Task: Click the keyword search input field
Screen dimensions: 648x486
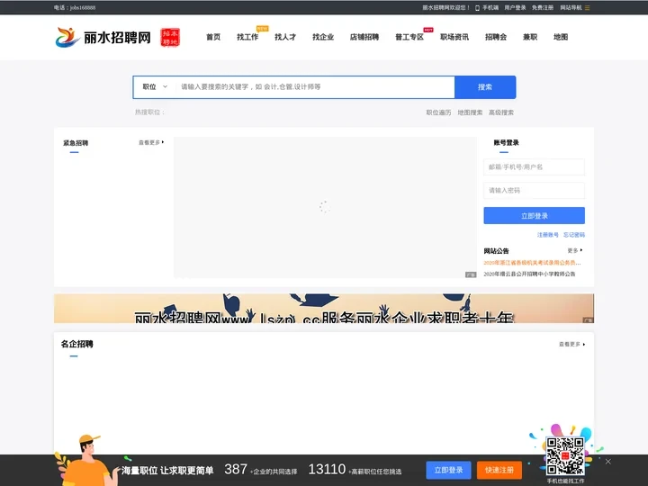Action: pos(315,86)
